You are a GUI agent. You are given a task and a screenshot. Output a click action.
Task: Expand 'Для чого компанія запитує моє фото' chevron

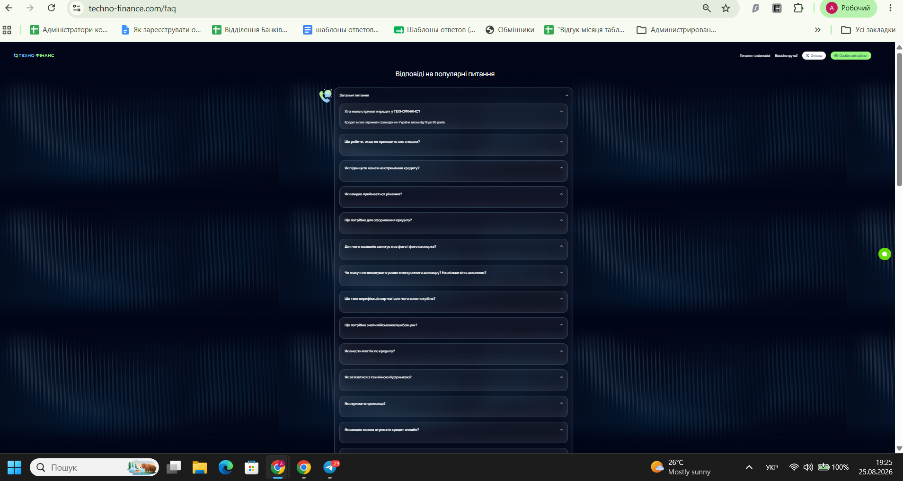(x=561, y=246)
